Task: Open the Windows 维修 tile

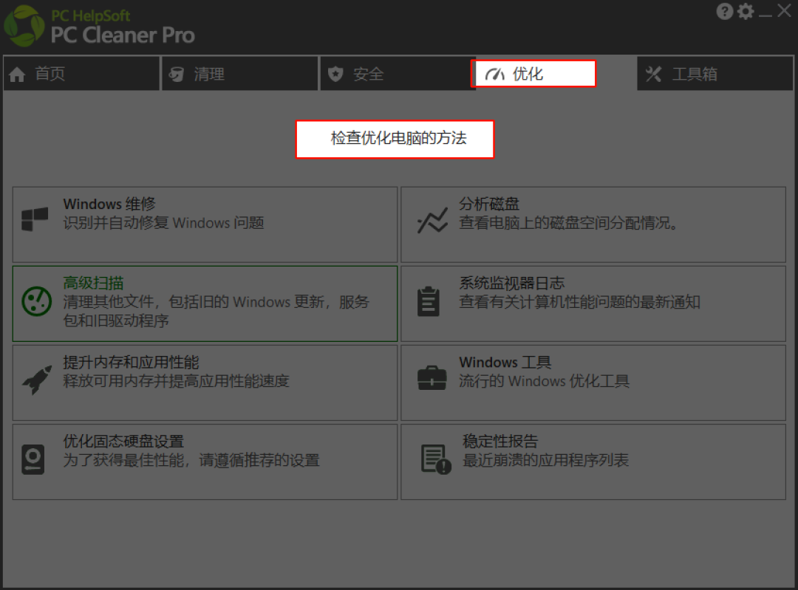Action: click(205, 224)
